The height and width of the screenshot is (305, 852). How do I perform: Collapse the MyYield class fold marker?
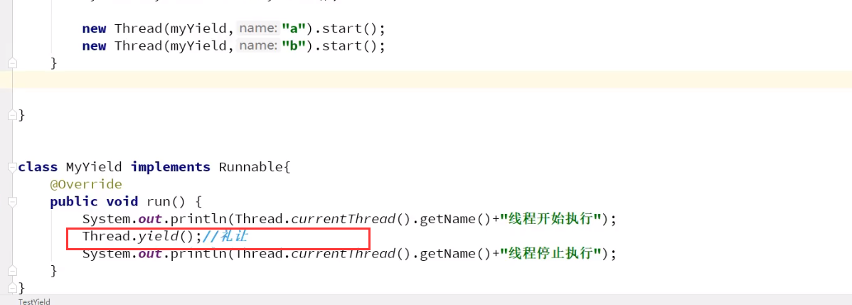(12, 168)
